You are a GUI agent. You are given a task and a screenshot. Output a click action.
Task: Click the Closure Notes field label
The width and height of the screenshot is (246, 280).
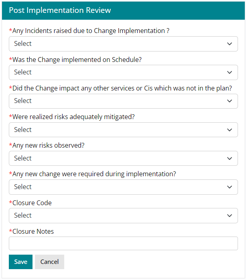(x=33, y=231)
